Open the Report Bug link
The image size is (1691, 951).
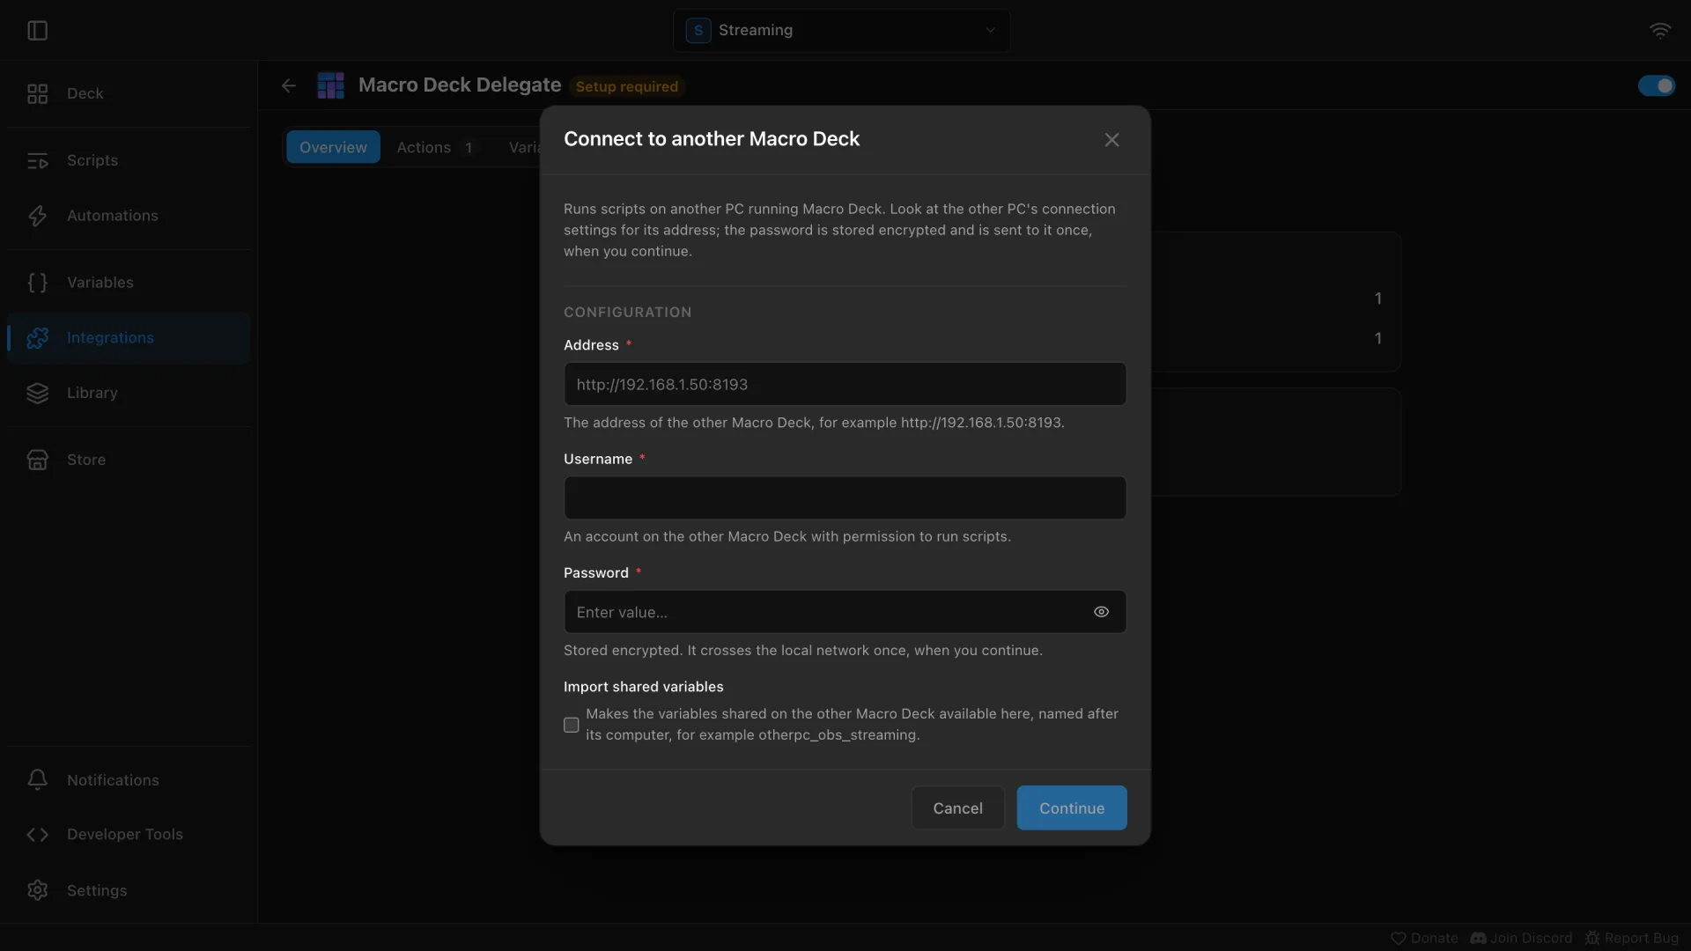1632,939
